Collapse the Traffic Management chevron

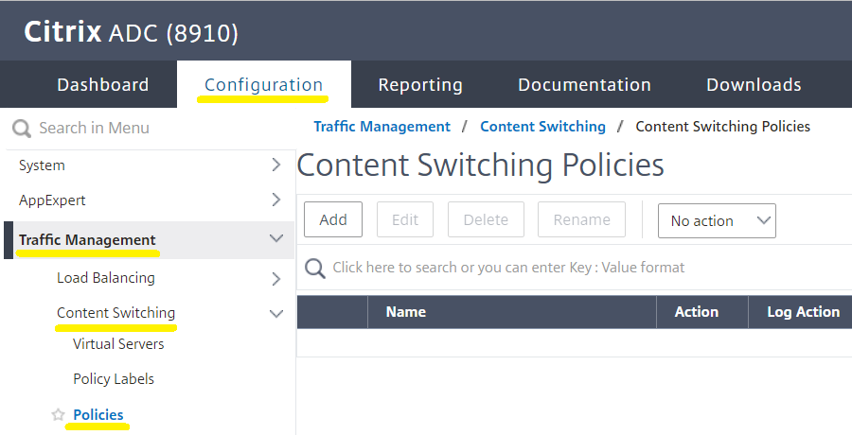(x=276, y=238)
